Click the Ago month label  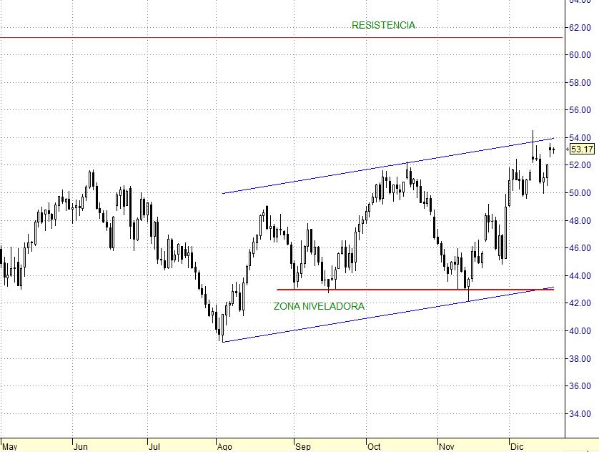224,447
